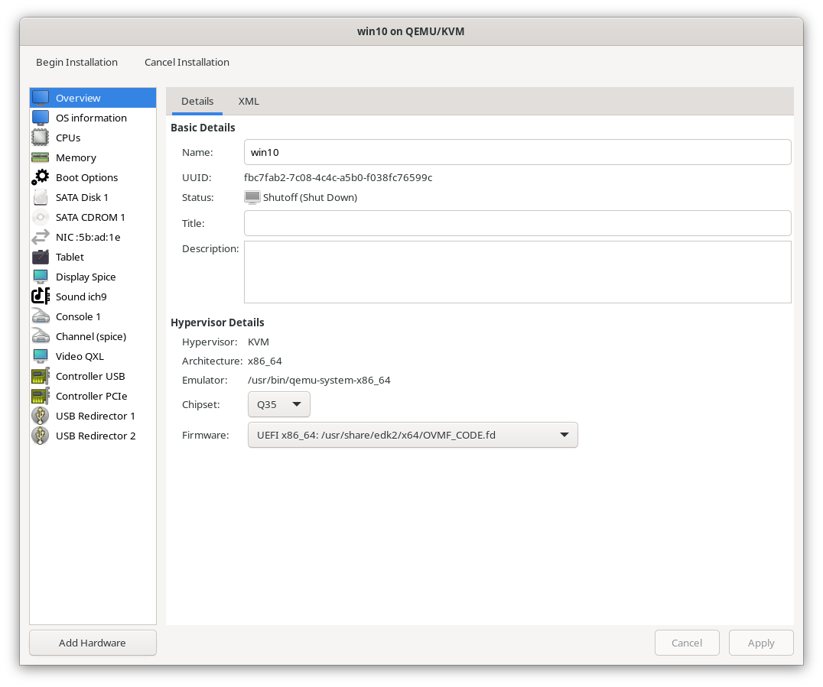Click the Apply button
The width and height of the screenshot is (823, 687).
pos(761,643)
